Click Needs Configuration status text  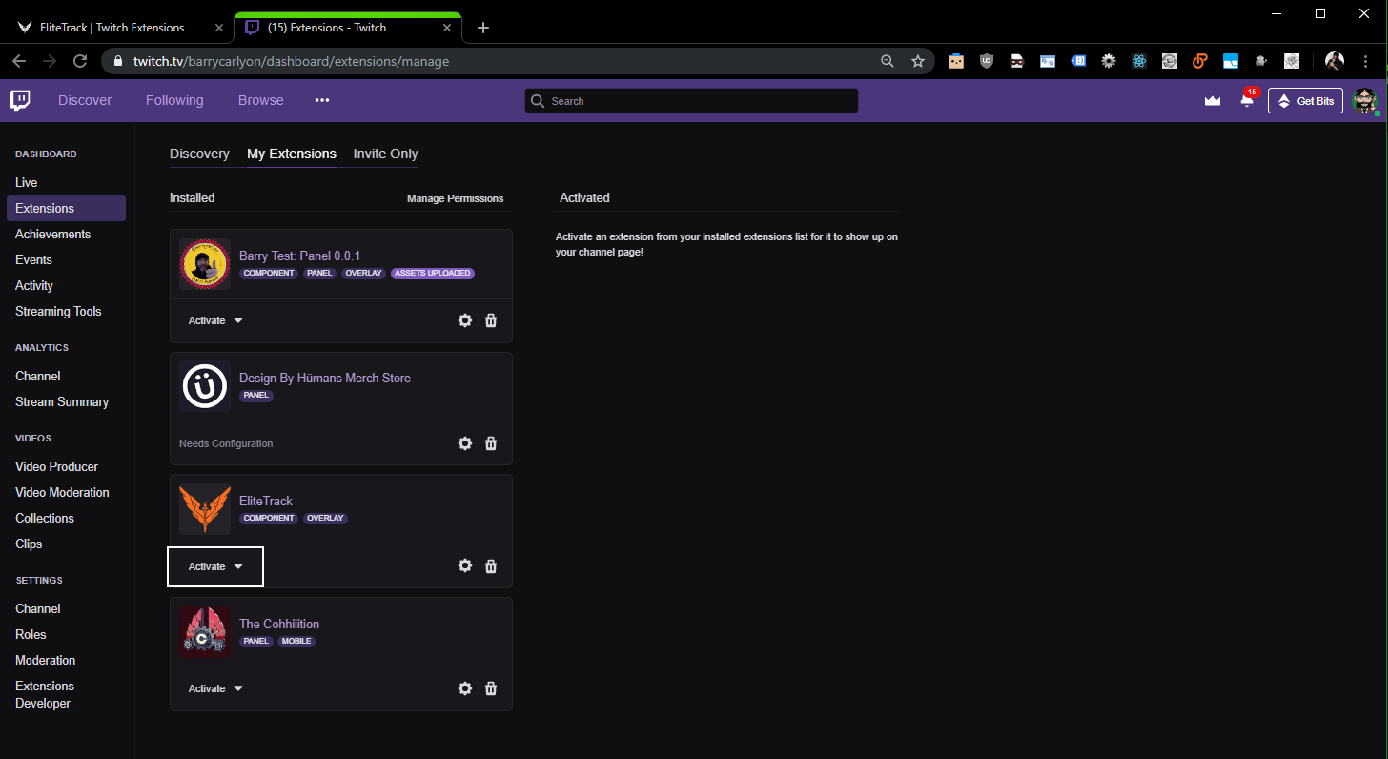click(x=226, y=443)
